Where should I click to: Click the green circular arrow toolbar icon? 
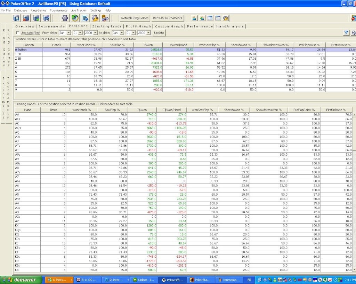75,18
